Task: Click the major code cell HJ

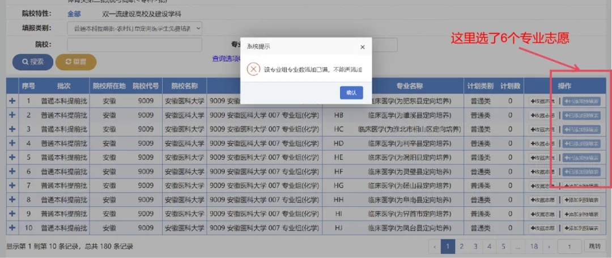Action: point(339,228)
